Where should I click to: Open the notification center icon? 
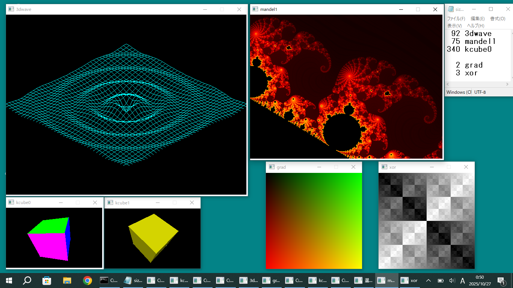pyautogui.click(x=501, y=280)
